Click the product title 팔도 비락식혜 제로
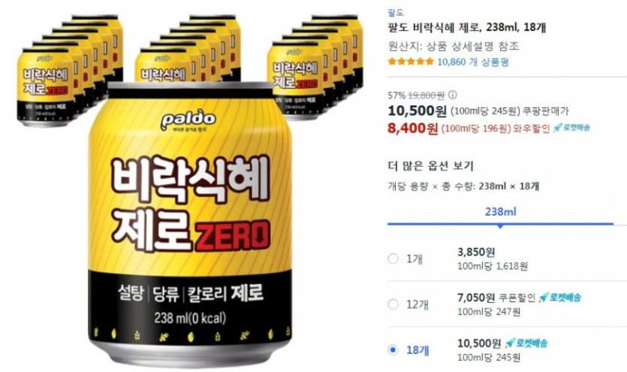 pyautogui.click(x=467, y=28)
